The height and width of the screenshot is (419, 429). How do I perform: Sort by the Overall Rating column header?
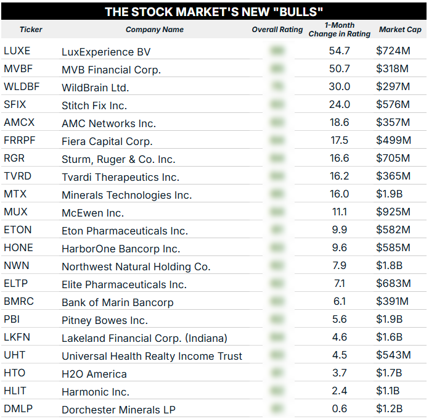pos(277,30)
